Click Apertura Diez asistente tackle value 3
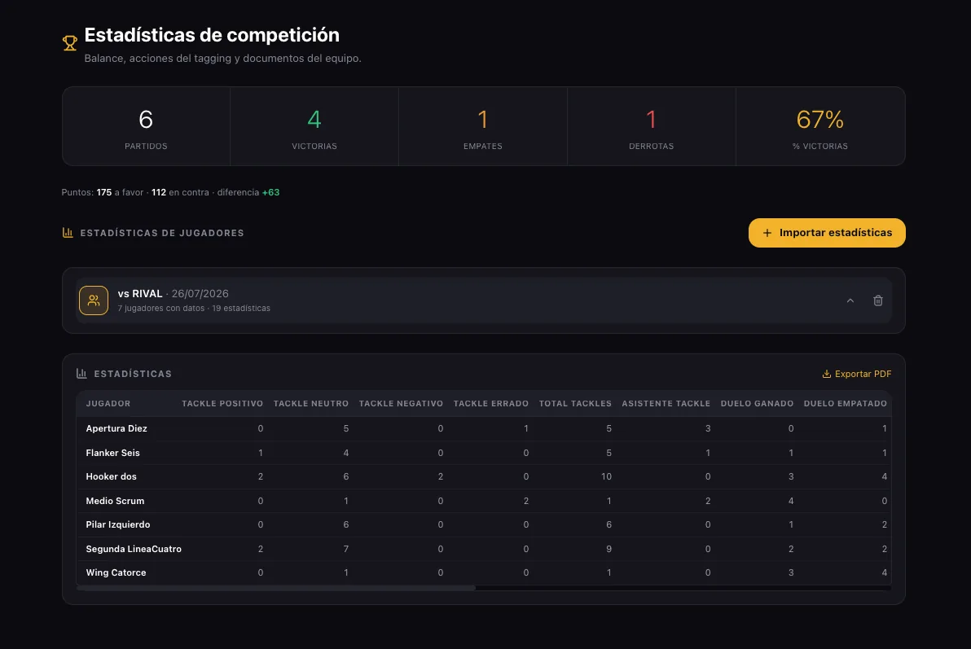Image resolution: width=971 pixels, height=649 pixels. click(x=708, y=428)
